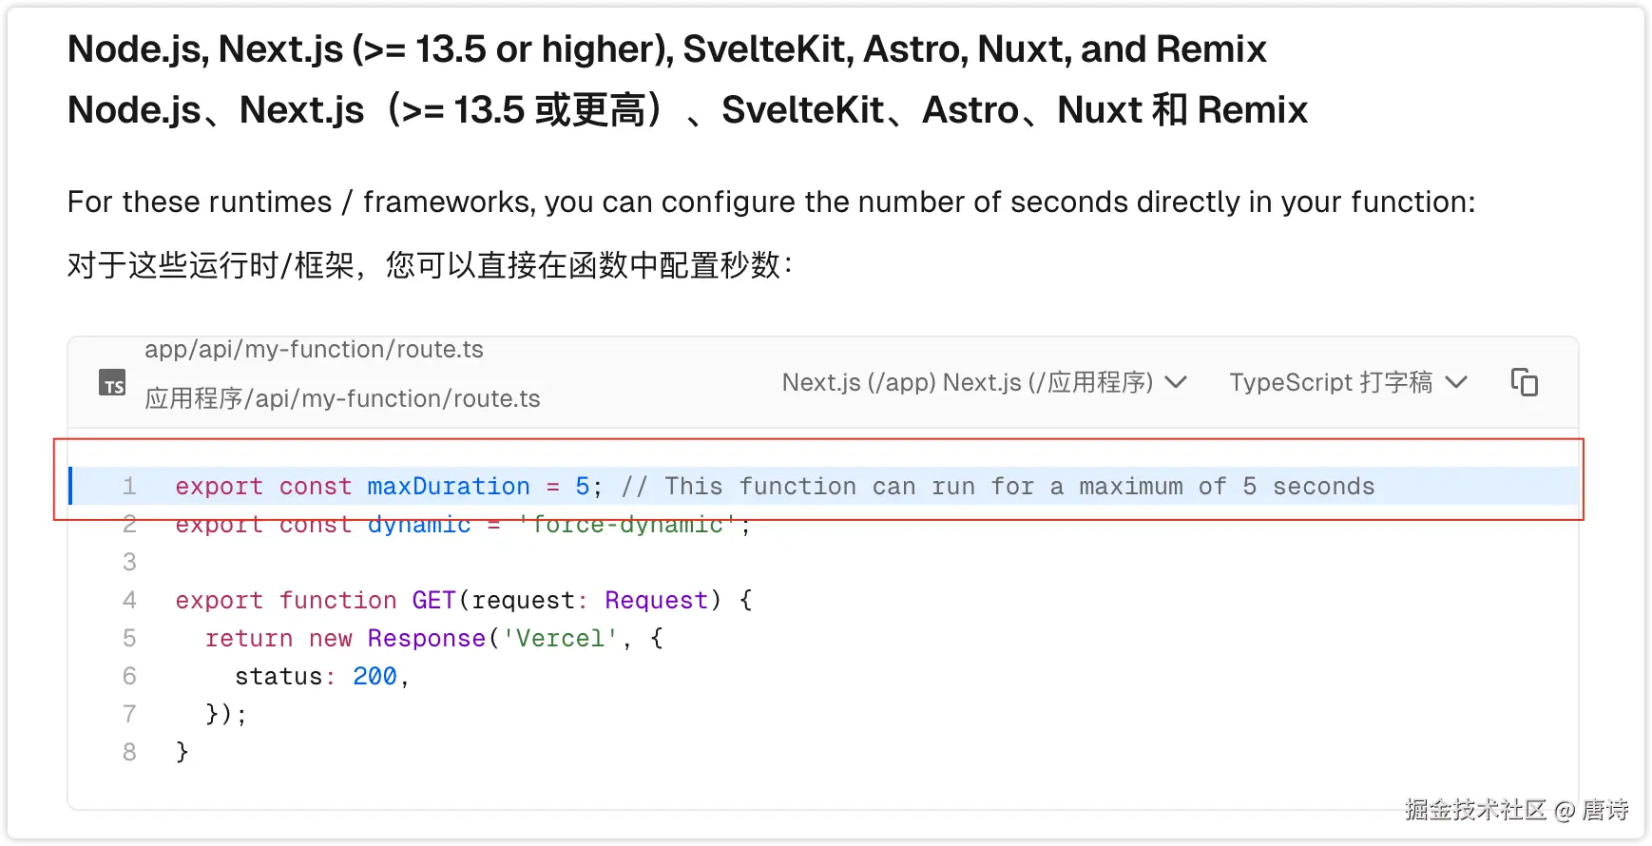Open the Next.js (/app) framework dropdown

tap(984, 382)
